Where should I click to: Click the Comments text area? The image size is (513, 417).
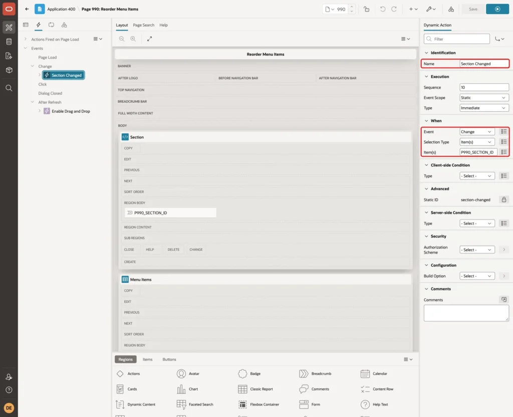tap(466, 313)
